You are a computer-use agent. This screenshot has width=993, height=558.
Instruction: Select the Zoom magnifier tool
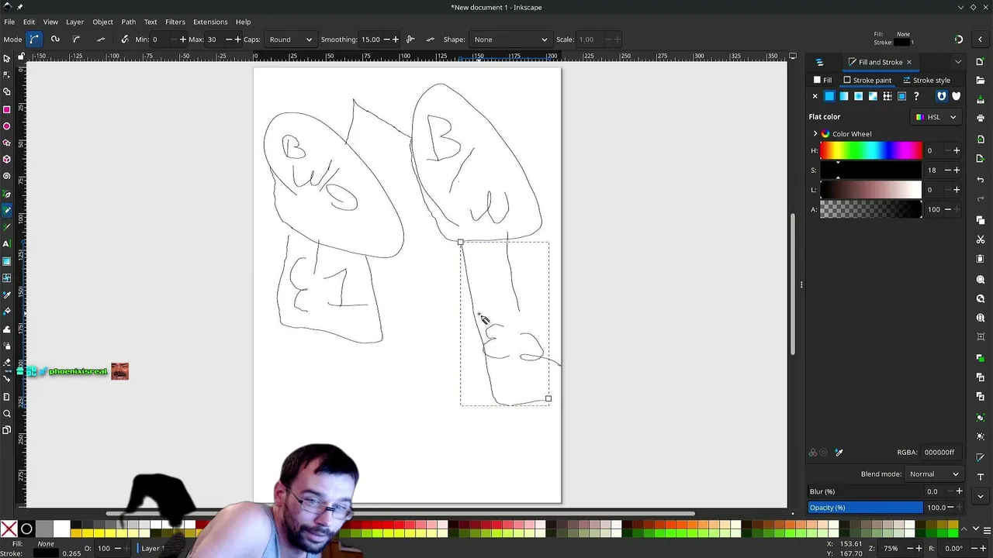pyautogui.click(x=7, y=414)
